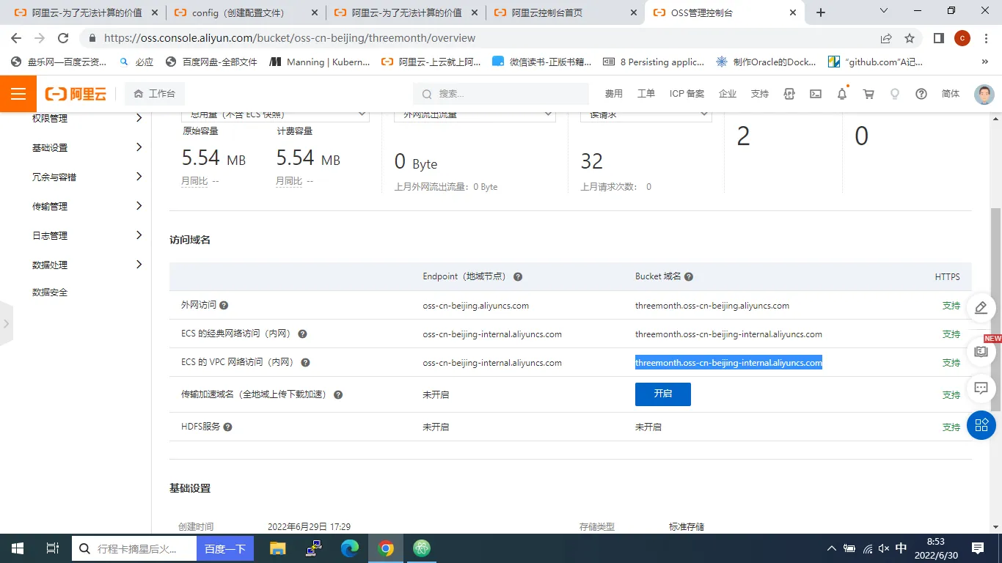Click 支持 link in 外网访问 row
Image resolution: width=1002 pixels, height=563 pixels.
point(951,306)
